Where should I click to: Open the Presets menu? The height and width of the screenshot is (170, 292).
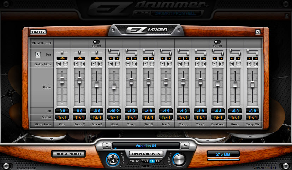point(38,32)
